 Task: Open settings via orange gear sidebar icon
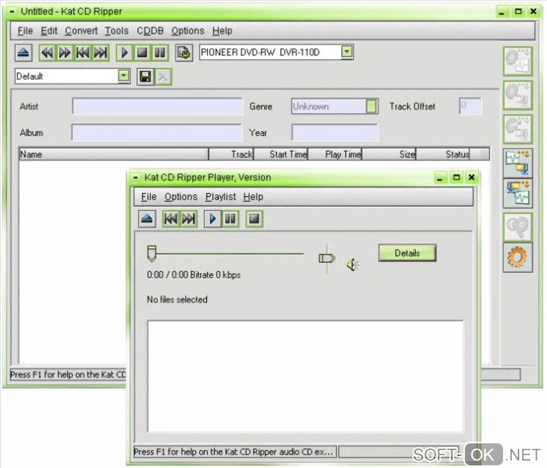[518, 257]
